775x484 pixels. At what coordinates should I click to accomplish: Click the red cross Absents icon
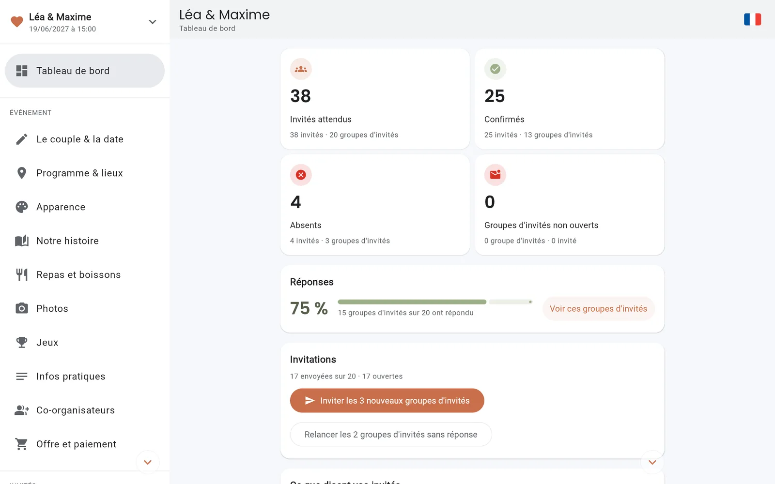301,175
